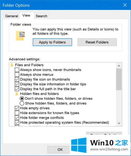Open the Search tab

pos(41,16)
